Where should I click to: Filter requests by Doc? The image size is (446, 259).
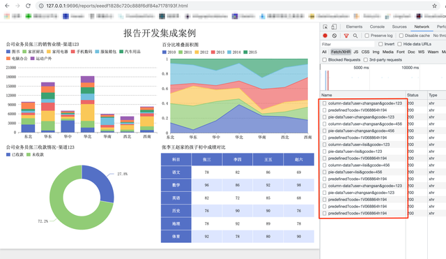tap(411, 52)
